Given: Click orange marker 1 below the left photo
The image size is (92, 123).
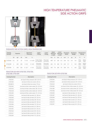Looking at the screenshot, I should [15, 47].
